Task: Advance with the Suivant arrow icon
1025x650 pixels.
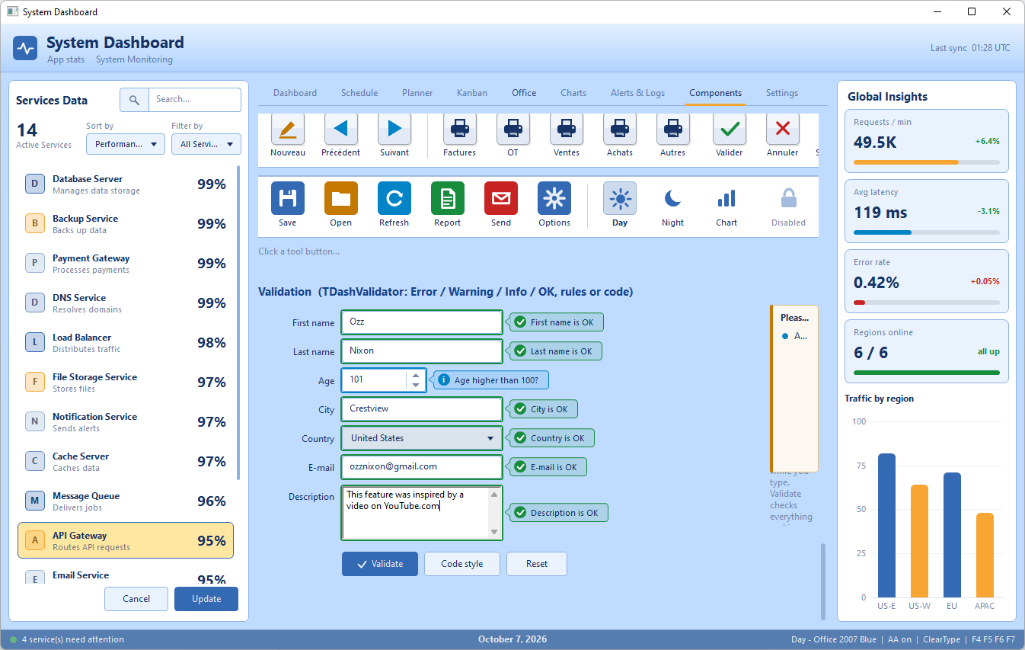Action: (394, 128)
